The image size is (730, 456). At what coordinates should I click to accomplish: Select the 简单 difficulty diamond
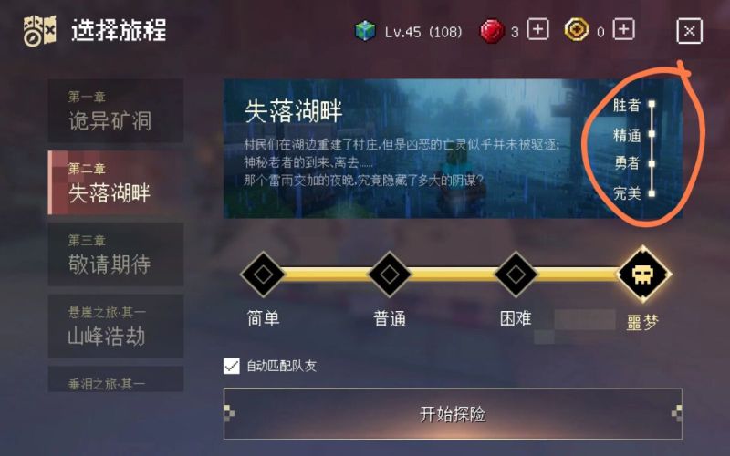point(263,275)
